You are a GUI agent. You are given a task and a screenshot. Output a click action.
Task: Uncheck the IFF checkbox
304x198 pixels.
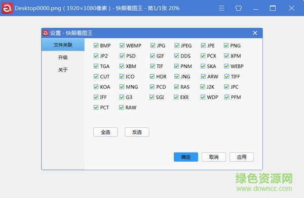(x=96, y=97)
